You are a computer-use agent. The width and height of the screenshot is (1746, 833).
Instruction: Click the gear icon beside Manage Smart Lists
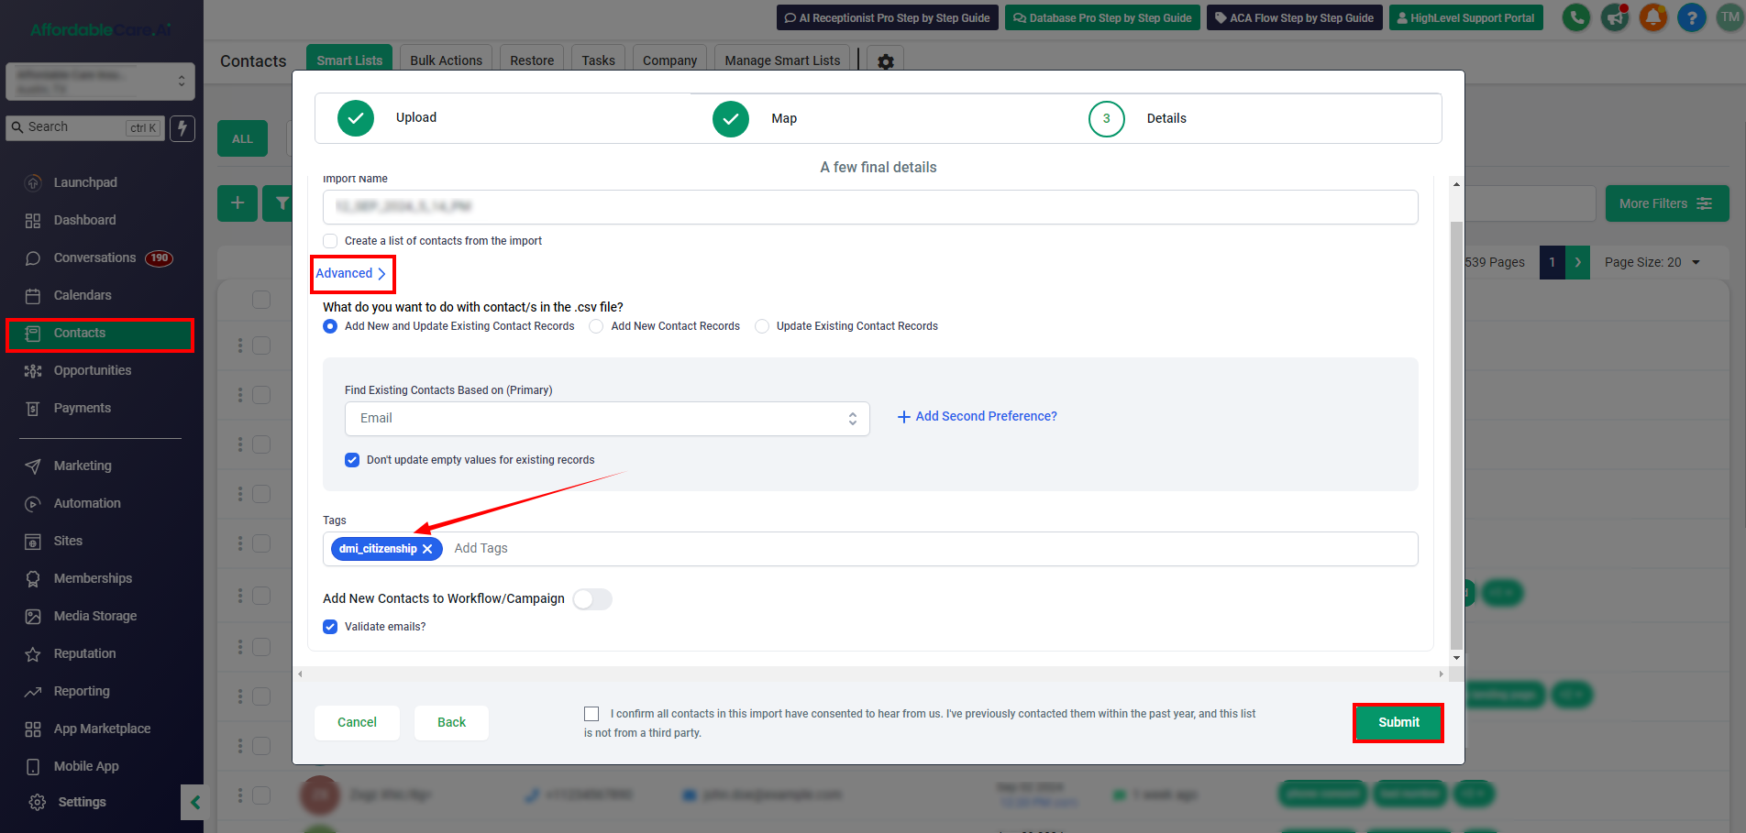click(885, 61)
